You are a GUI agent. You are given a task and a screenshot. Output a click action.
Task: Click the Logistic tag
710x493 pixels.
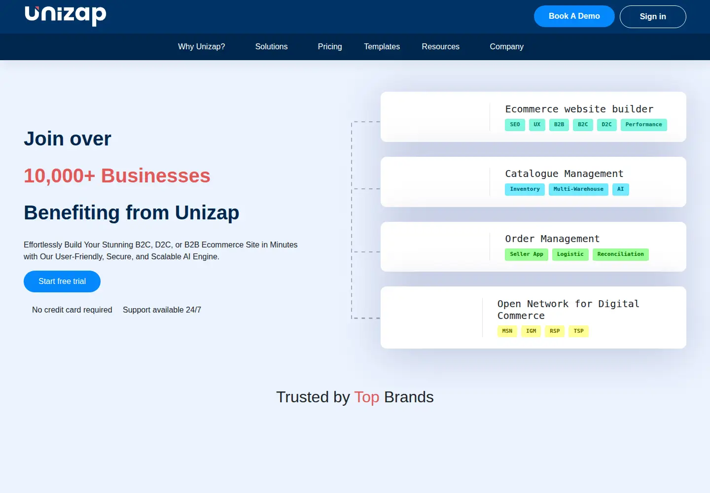(570, 254)
